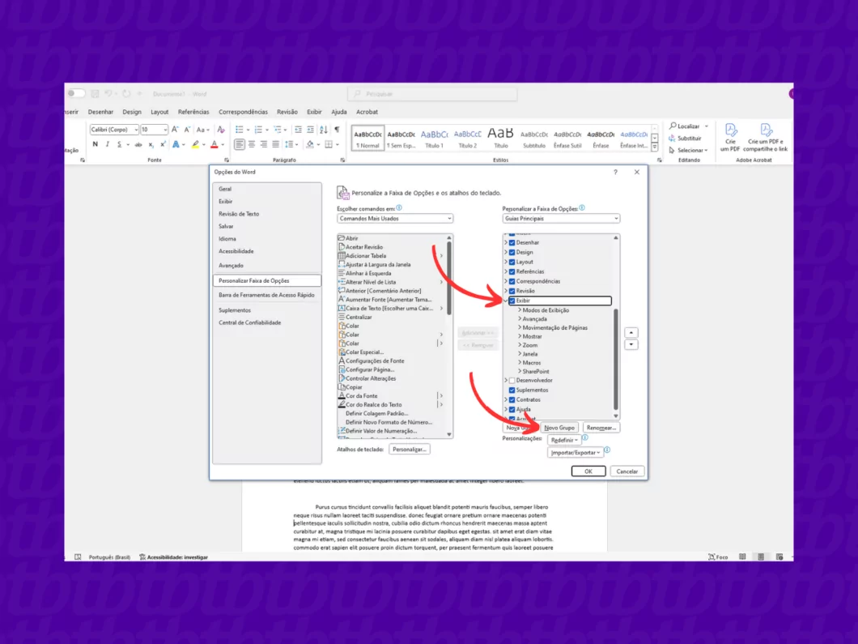Select Geral in options sidebar
This screenshot has width=858, height=644.
click(x=267, y=189)
